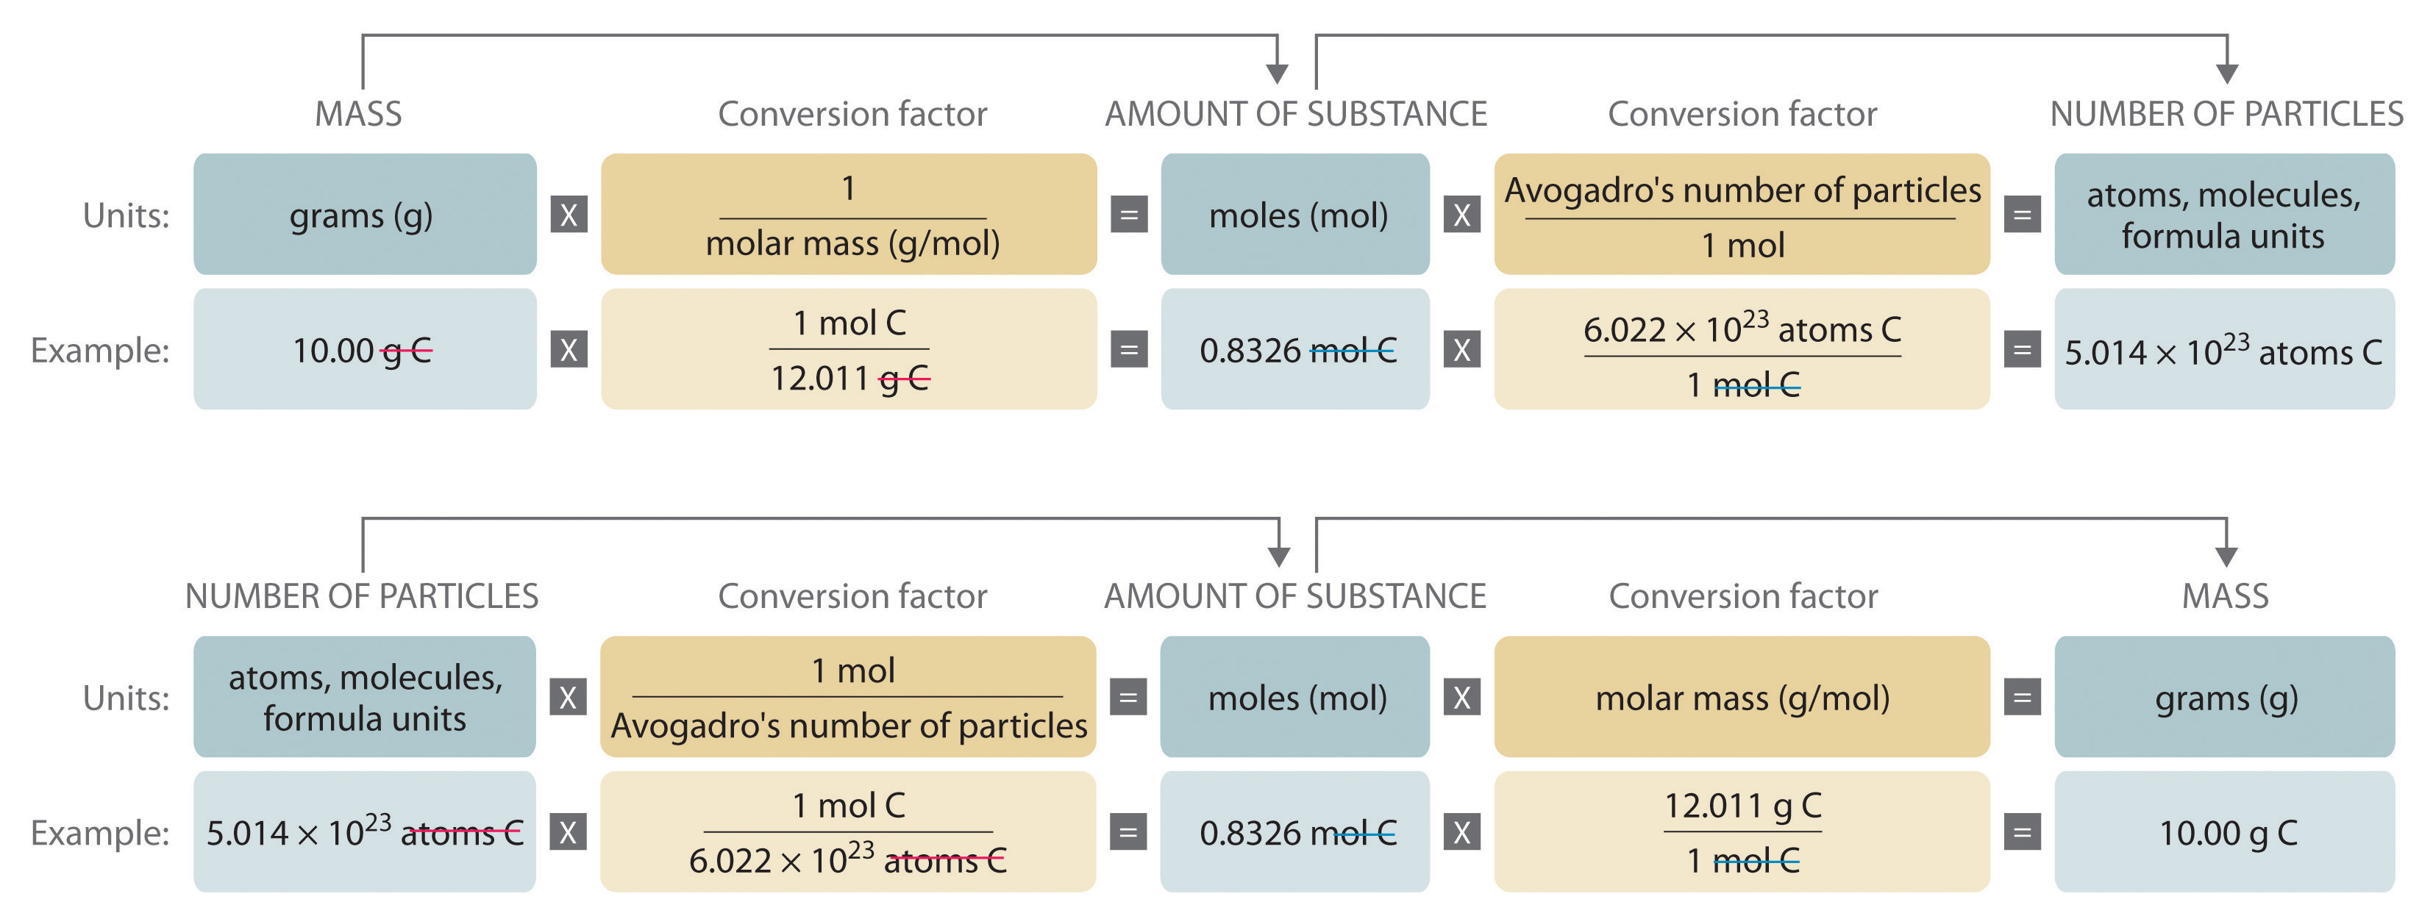
Task: Click equals sign left of top-right "atoms, molecules, formula units"
Action: coord(2022,215)
